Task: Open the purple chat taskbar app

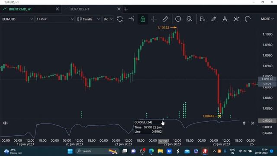Action: [133, 151]
